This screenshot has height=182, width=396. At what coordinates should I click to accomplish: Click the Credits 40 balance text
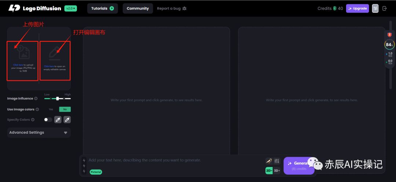pos(330,8)
